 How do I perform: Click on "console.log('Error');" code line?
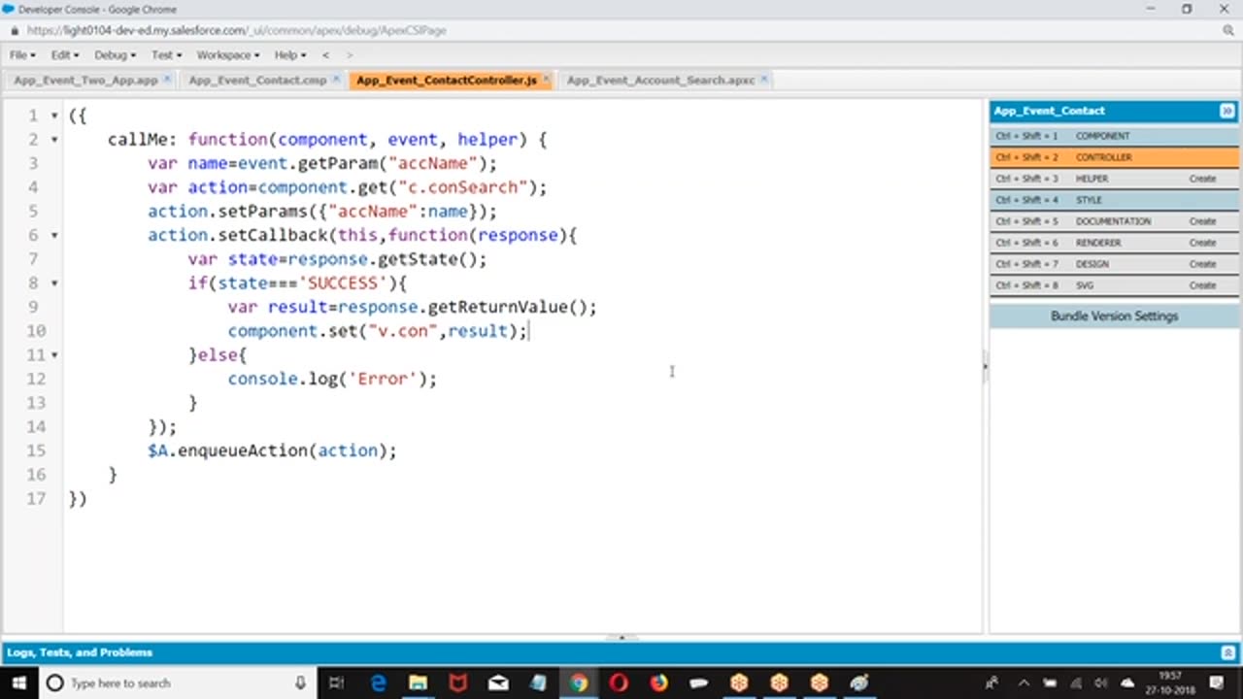[332, 379]
